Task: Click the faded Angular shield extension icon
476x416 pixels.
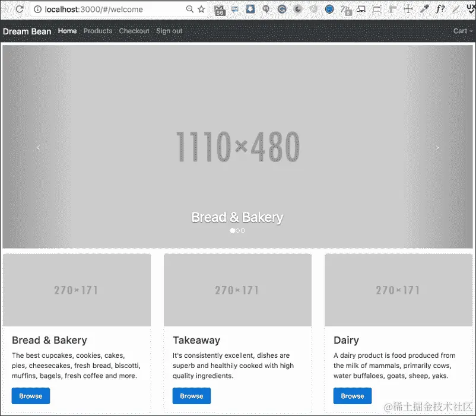Action: pyautogui.click(x=313, y=9)
